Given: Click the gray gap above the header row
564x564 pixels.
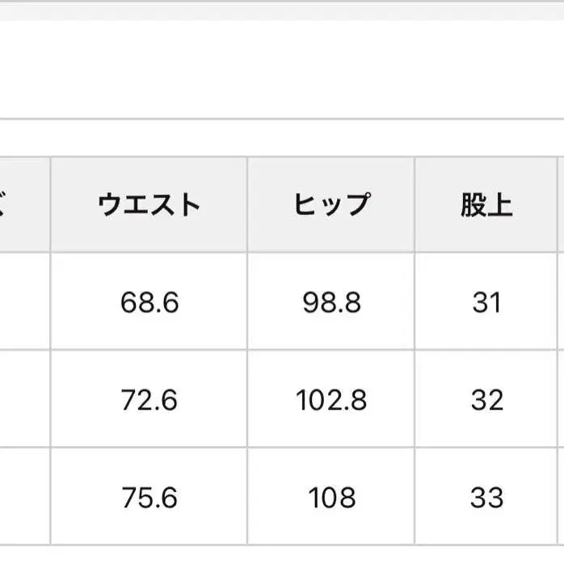Looking at the screenshot, I should (x=282, y=138).
